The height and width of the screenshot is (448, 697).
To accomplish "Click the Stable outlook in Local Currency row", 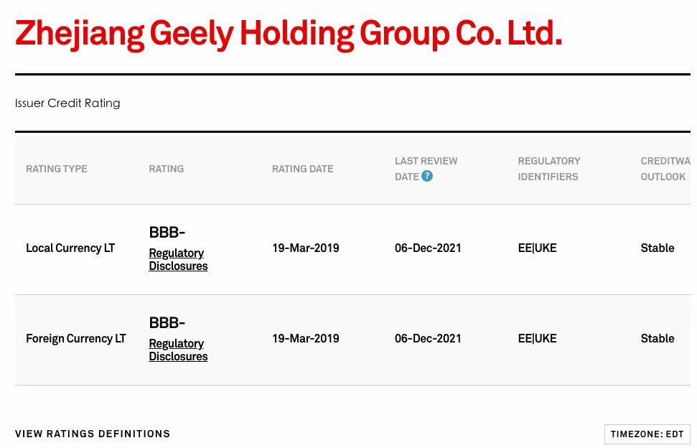I will point(658,248).
